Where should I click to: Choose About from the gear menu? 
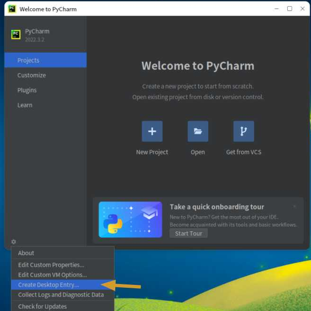(x=62, y=253)
